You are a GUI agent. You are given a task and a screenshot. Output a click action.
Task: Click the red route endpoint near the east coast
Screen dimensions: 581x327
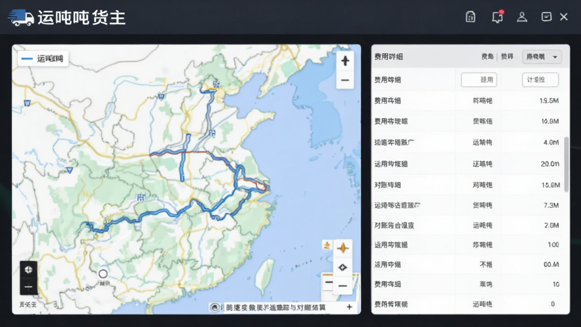(x=264, y=187)
